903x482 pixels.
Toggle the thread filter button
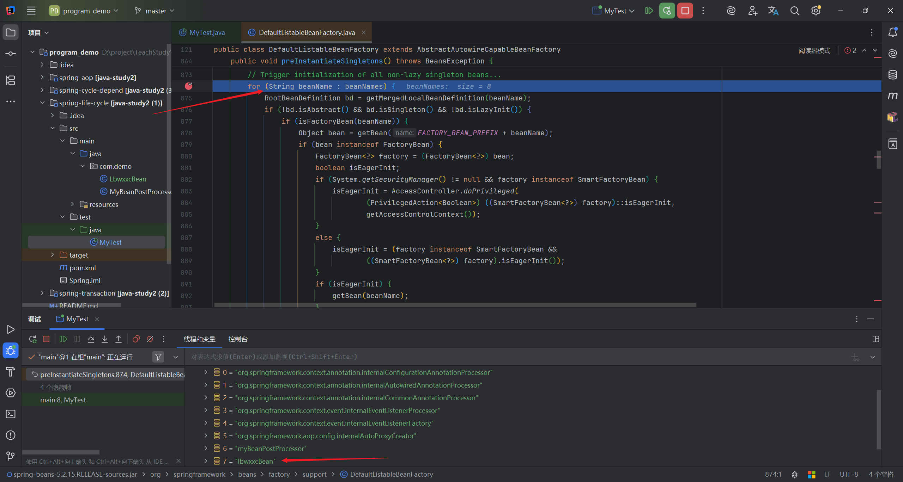tap(158, 357)
